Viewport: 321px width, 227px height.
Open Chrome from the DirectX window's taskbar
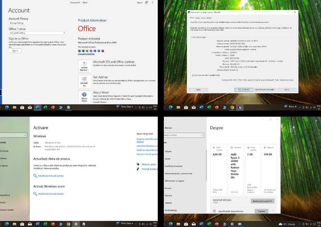pos(232,107)
